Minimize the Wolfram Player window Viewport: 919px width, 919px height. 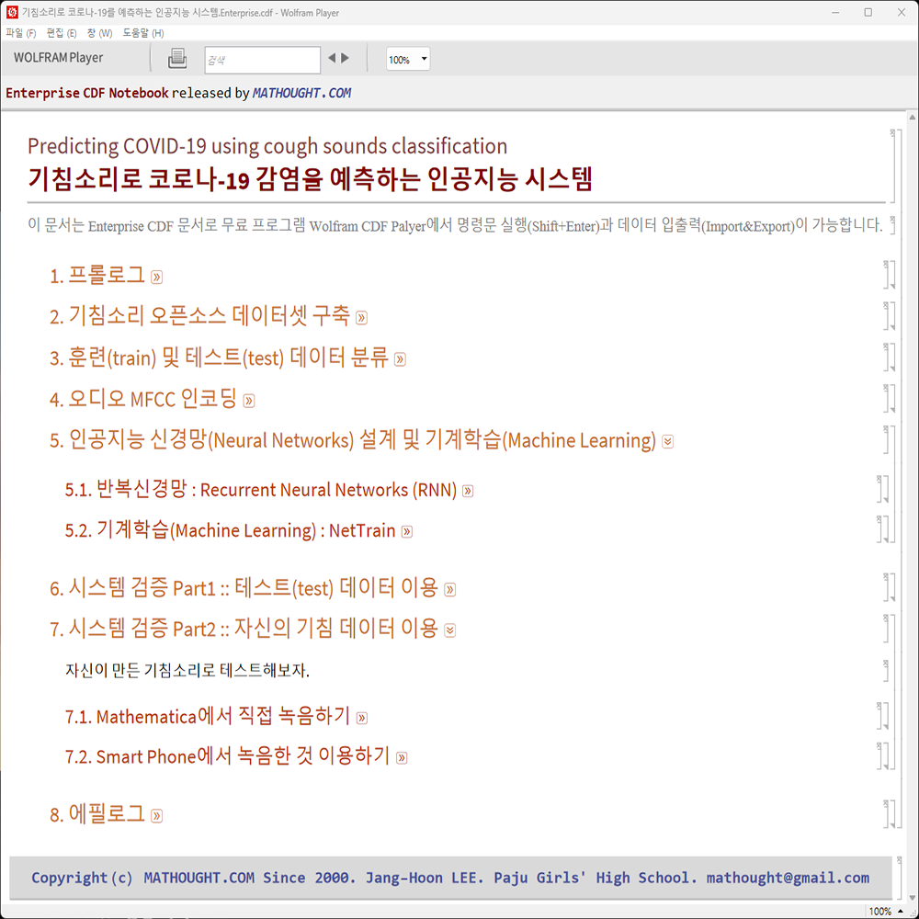835,12
